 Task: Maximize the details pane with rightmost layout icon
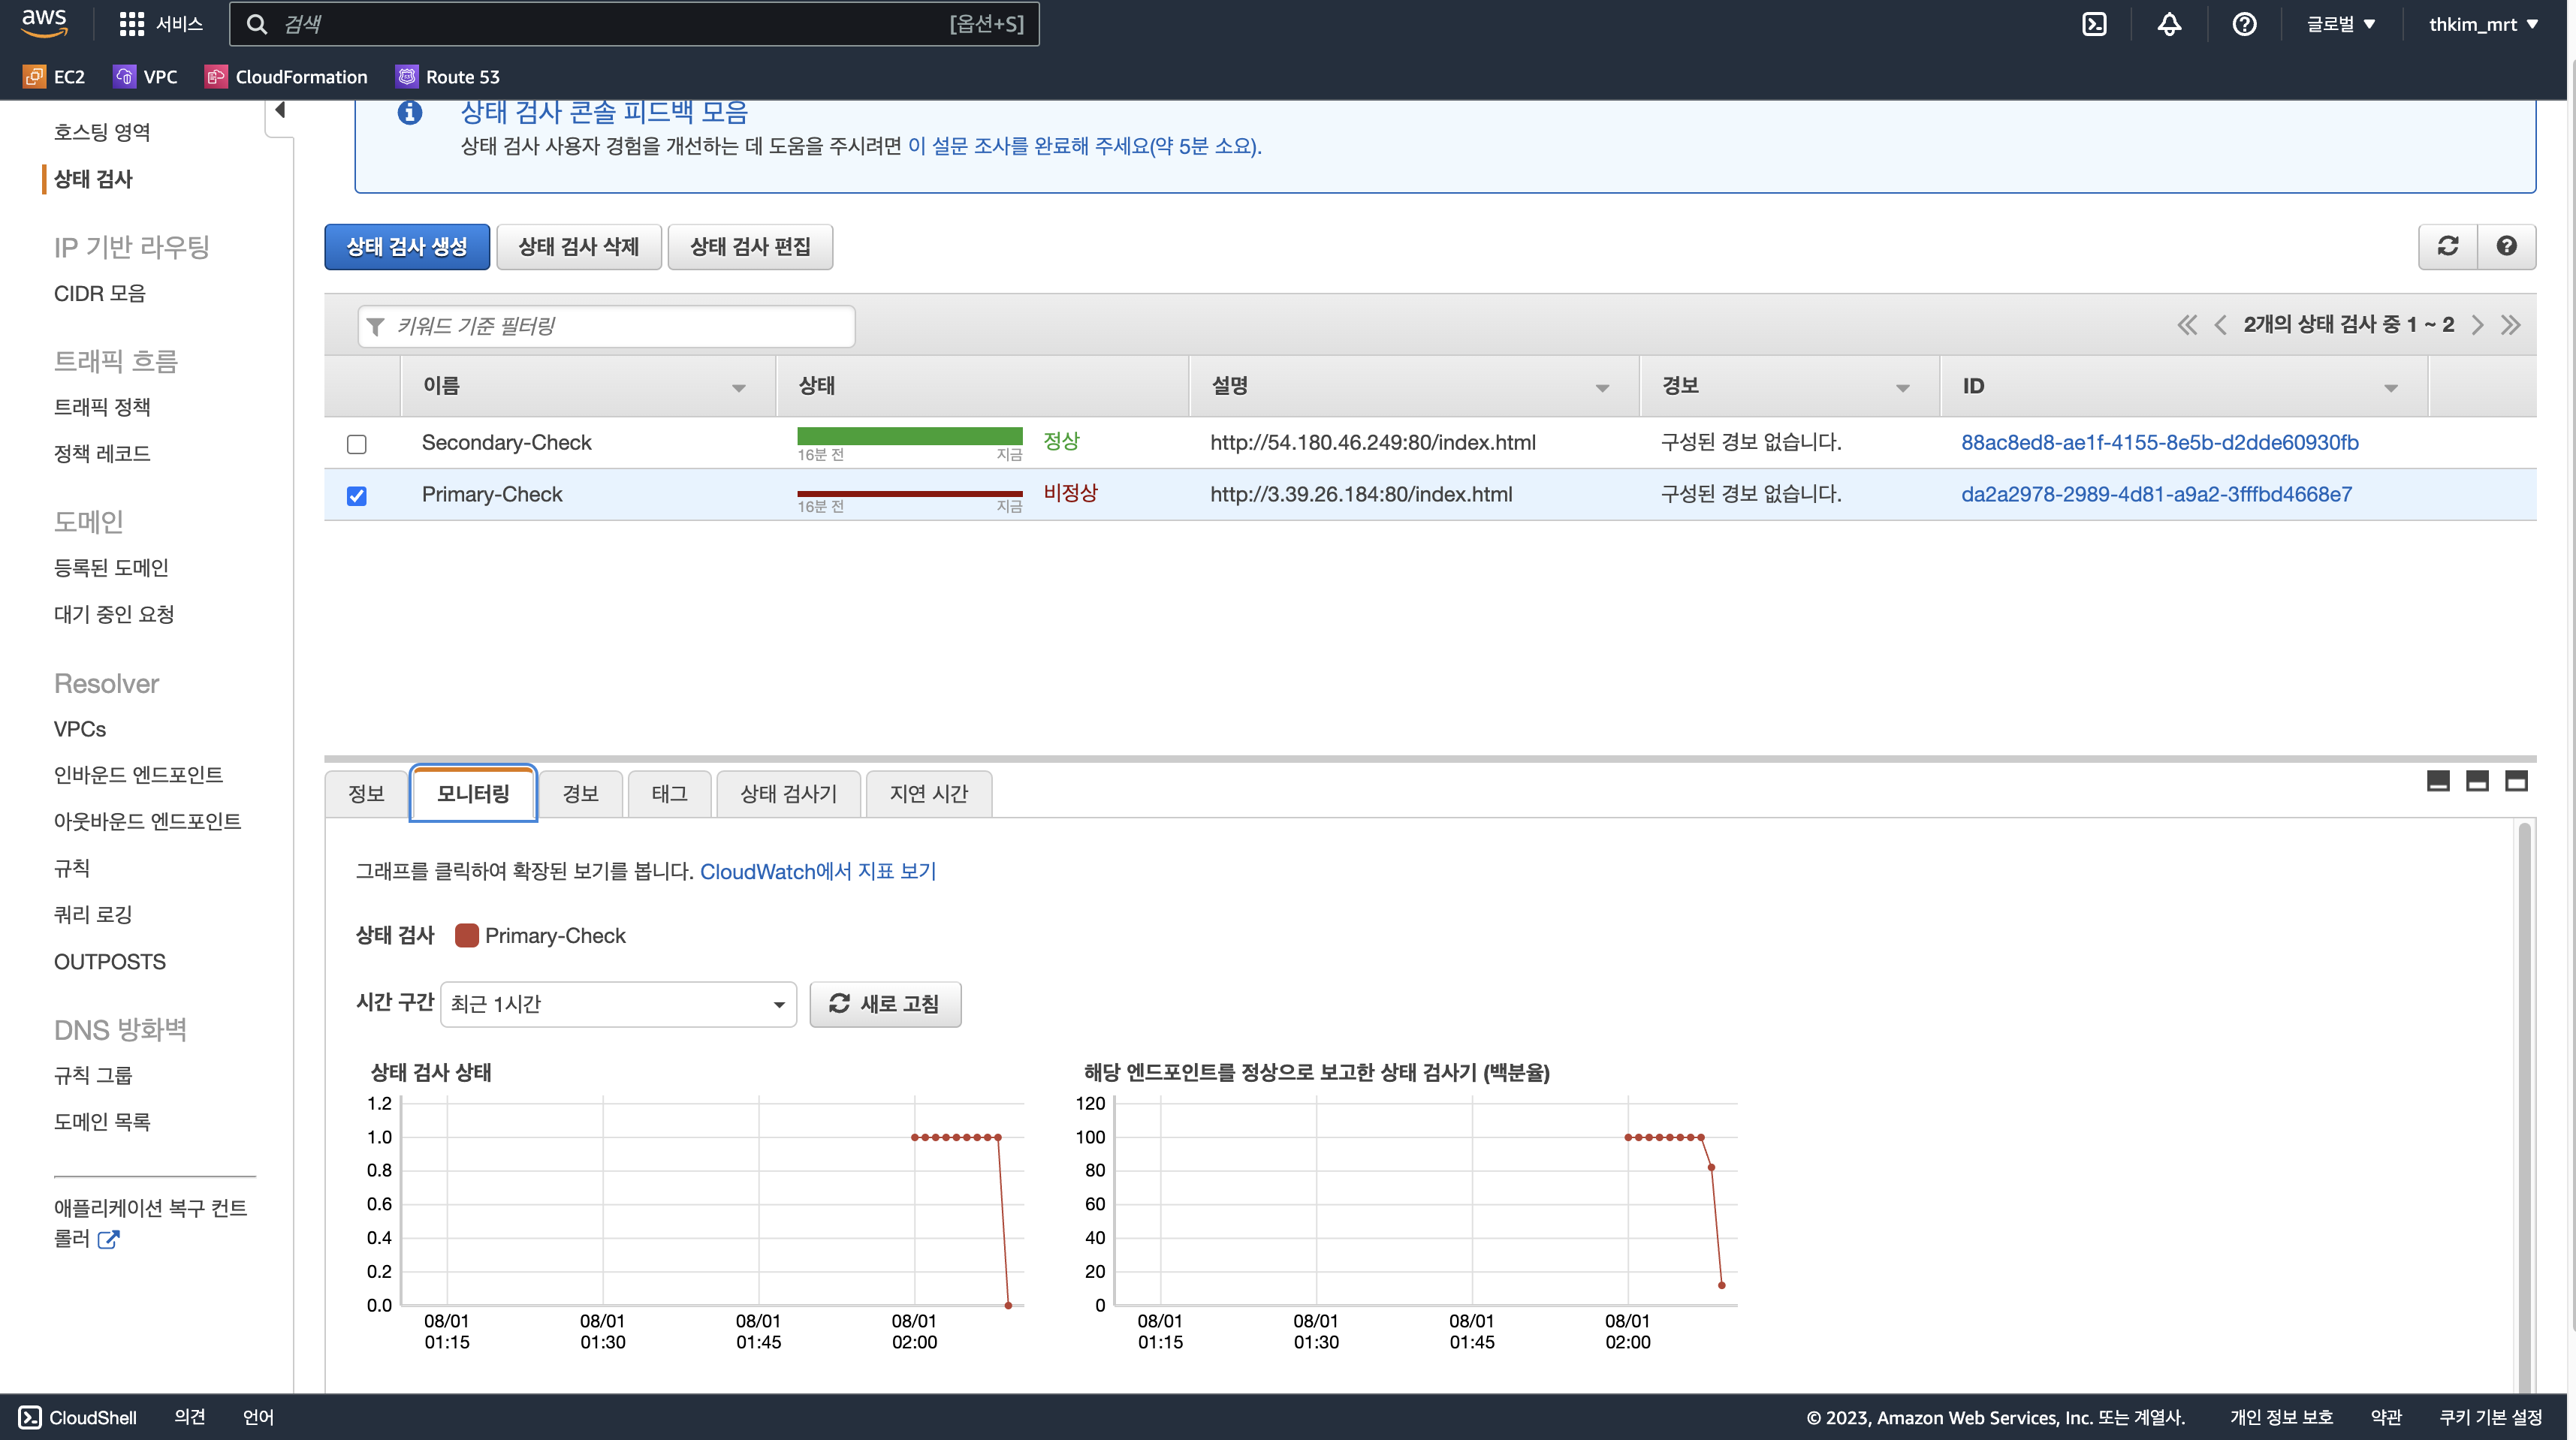2516,781
